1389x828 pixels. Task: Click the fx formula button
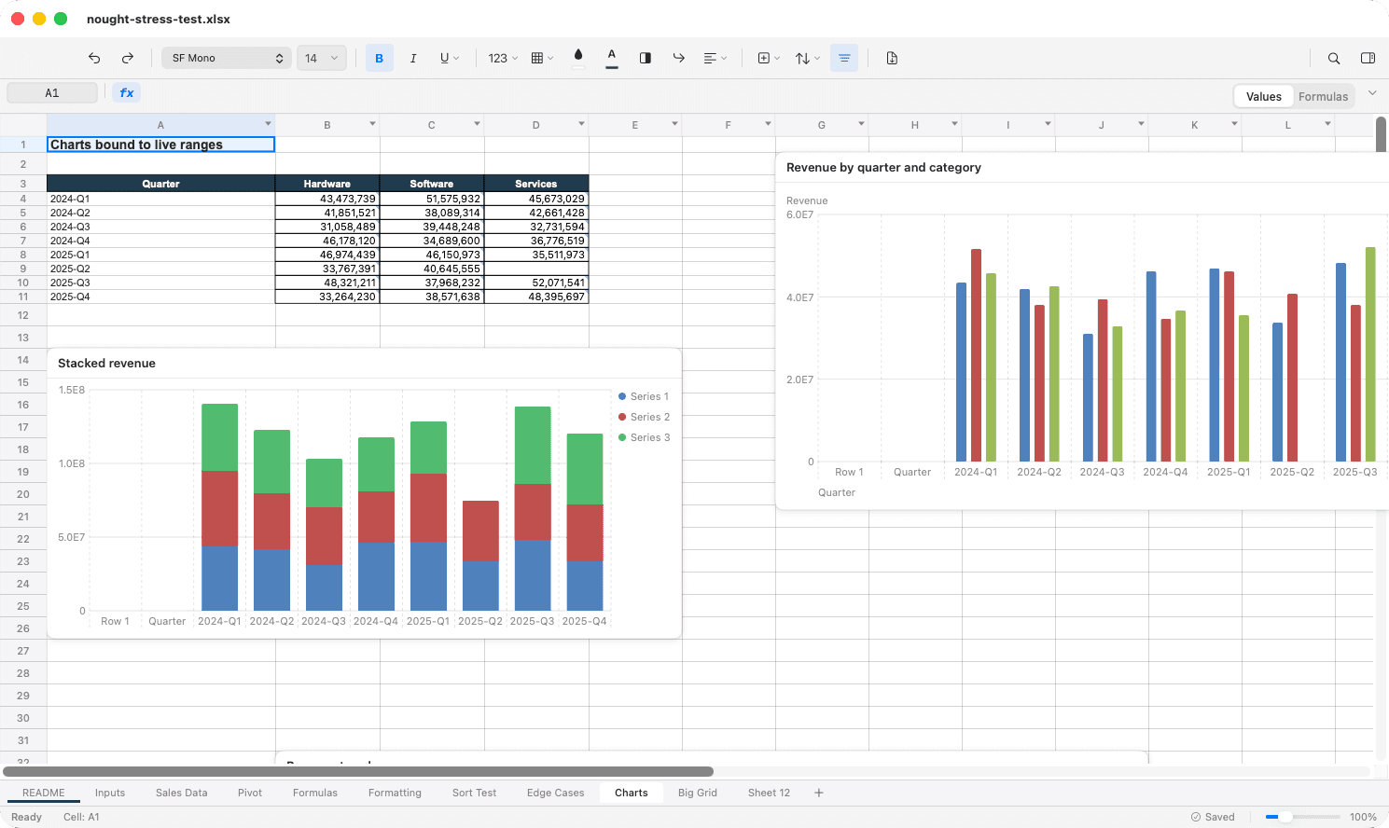(x=127, y=93)
